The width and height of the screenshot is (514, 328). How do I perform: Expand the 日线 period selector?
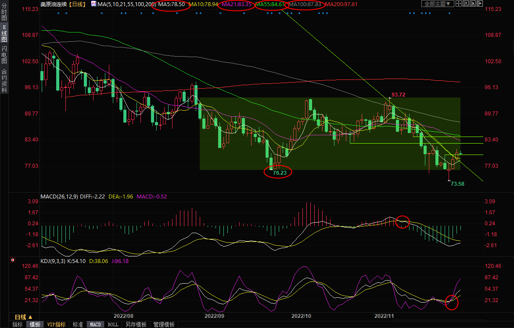click(24, 317)
